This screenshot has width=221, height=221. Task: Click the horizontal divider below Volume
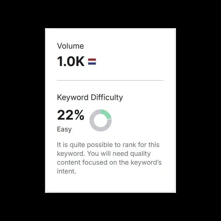pos(110,80)
